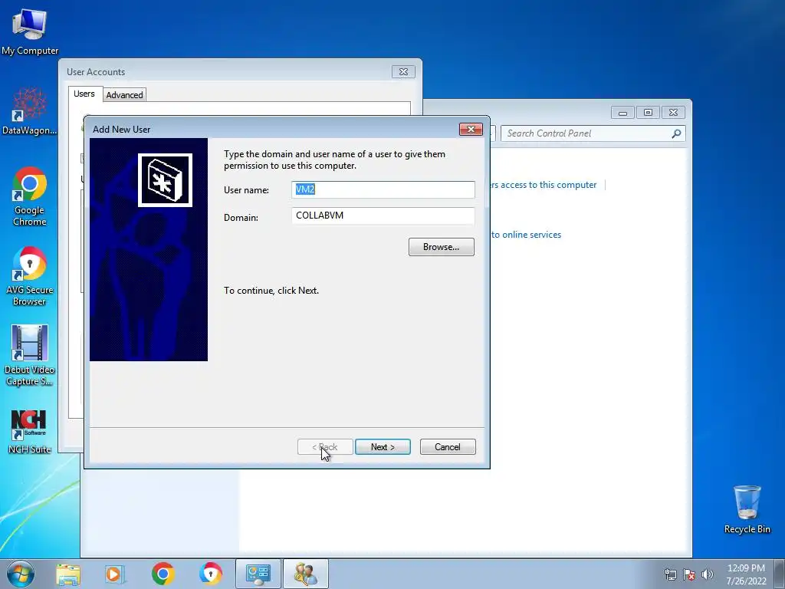Screen dimensions: 785x589
Task: Click the network tray icon
Action: (x=670, y=574)
